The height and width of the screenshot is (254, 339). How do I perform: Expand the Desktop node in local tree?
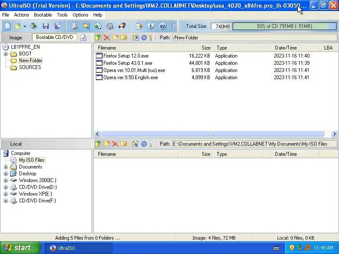click(x=6, y=174)
